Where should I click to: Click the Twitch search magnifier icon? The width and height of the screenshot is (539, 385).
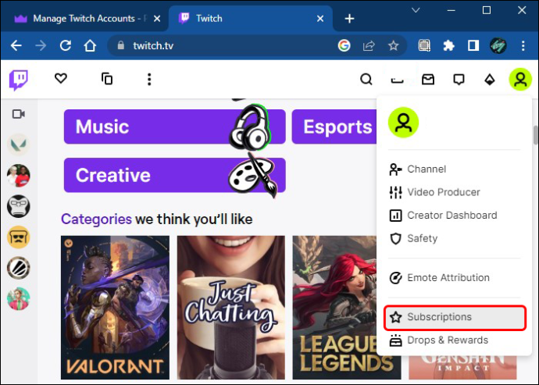click(366, 80)
